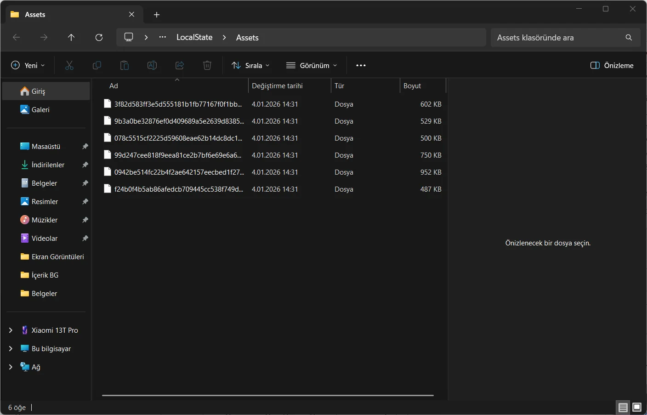Screen dimensions: 647x415
Task: Open the three-dot more options menu
Action: pyautogui.click(x=361, y=65)
